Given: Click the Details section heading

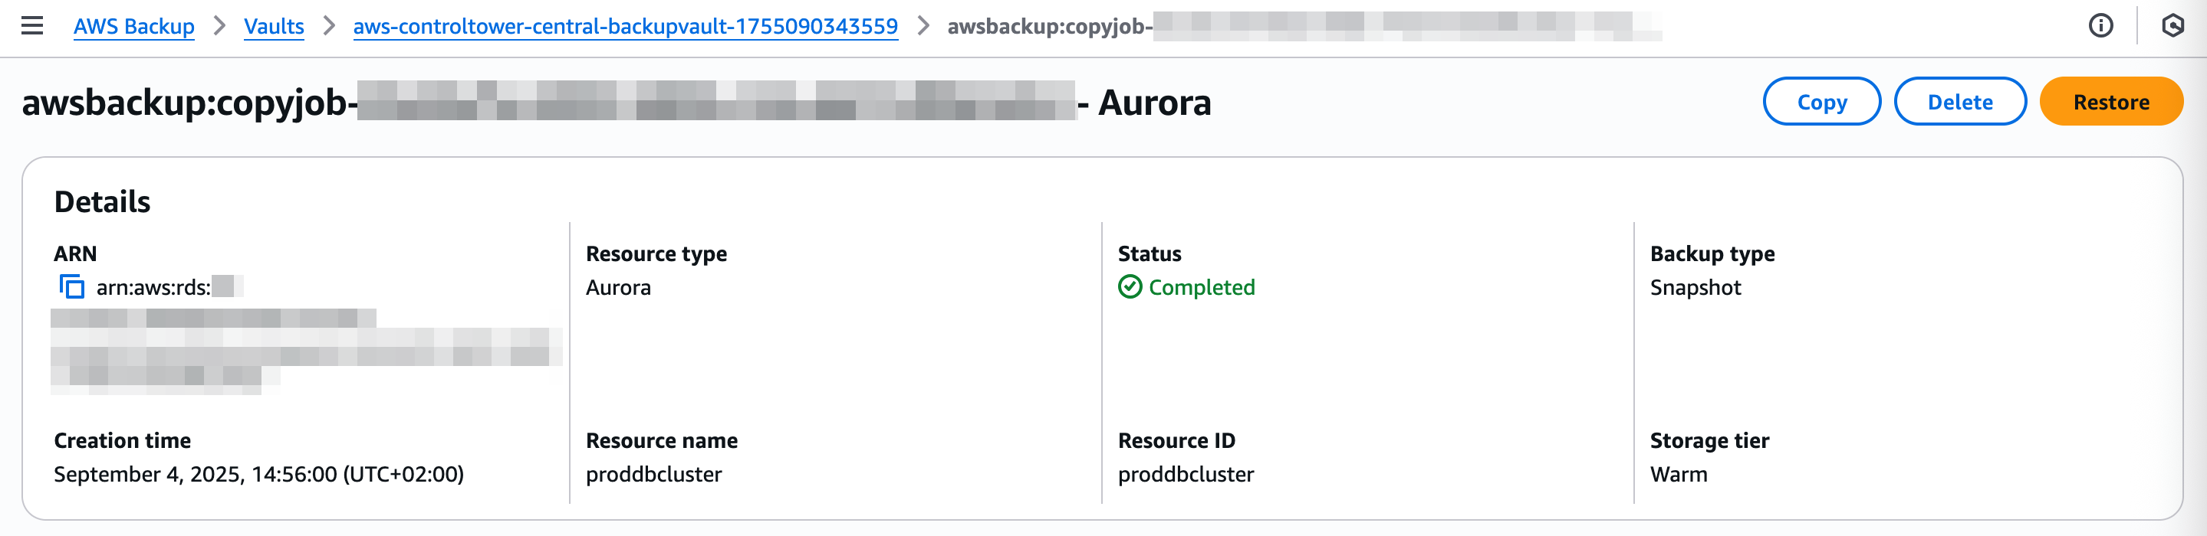Looking at the screenshot, I should (x=102, y=201).
